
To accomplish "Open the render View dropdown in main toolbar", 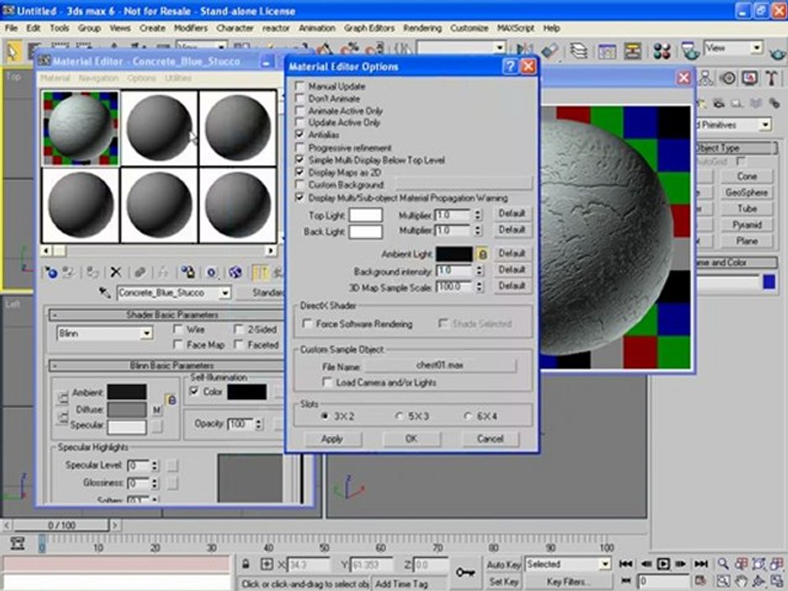I will (x=756, y=48).
